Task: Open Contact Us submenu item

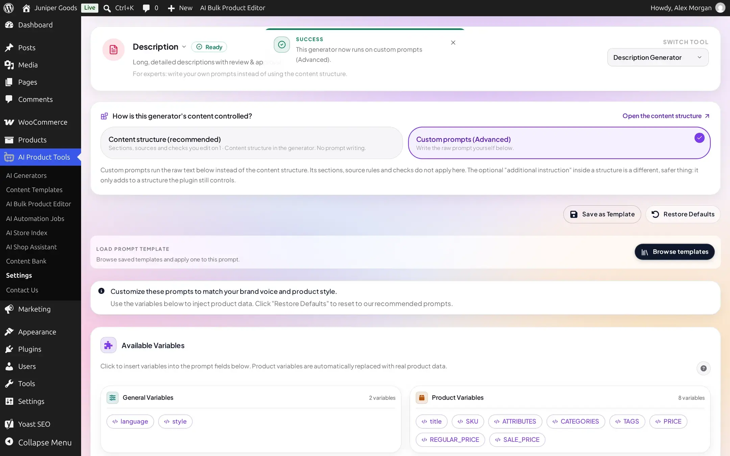Action: click(x=22, y=290)
